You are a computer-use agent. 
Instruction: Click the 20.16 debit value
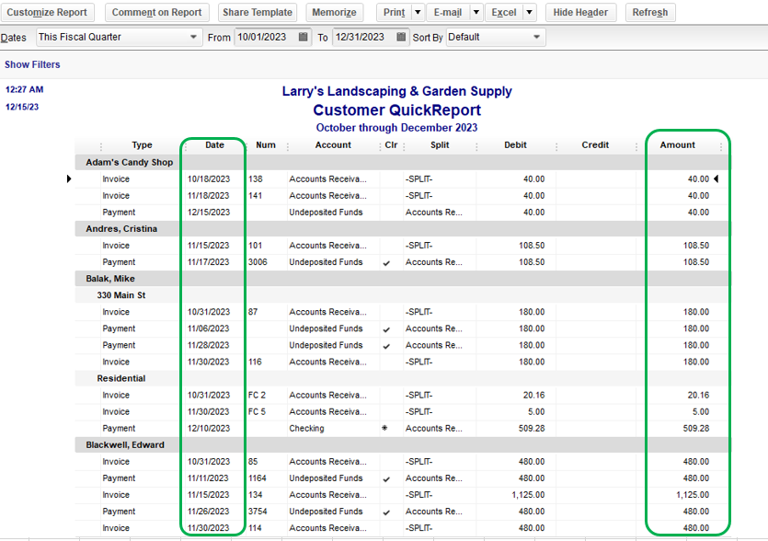pos(533,395)
